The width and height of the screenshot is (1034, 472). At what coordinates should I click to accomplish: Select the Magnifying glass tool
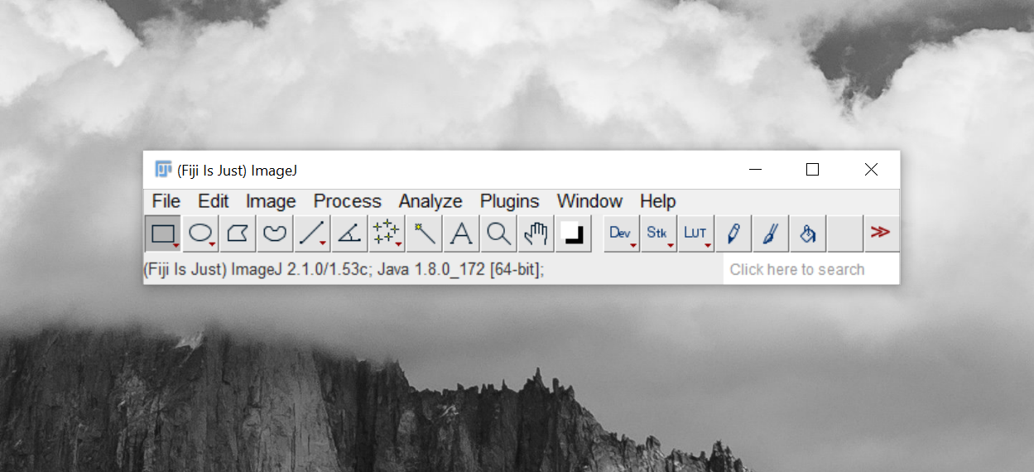click(498, 234)
